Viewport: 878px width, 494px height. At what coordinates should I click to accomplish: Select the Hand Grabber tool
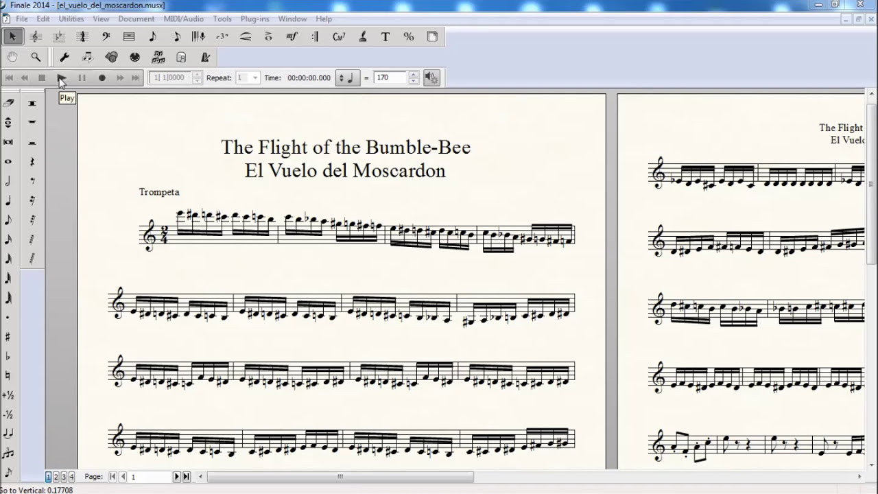tap(12, 57)
